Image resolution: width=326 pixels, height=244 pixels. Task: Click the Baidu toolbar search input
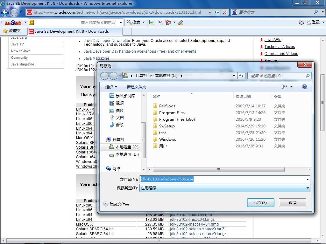click(x=77, y=22)
